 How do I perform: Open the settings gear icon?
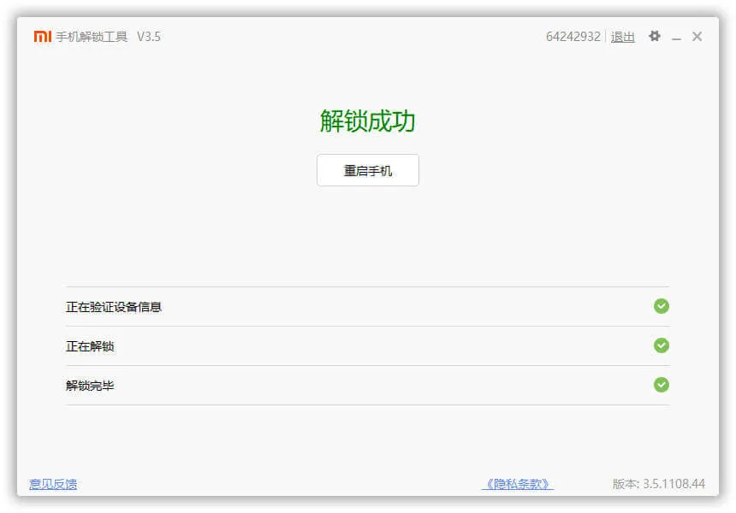click(x=655, y=37)
